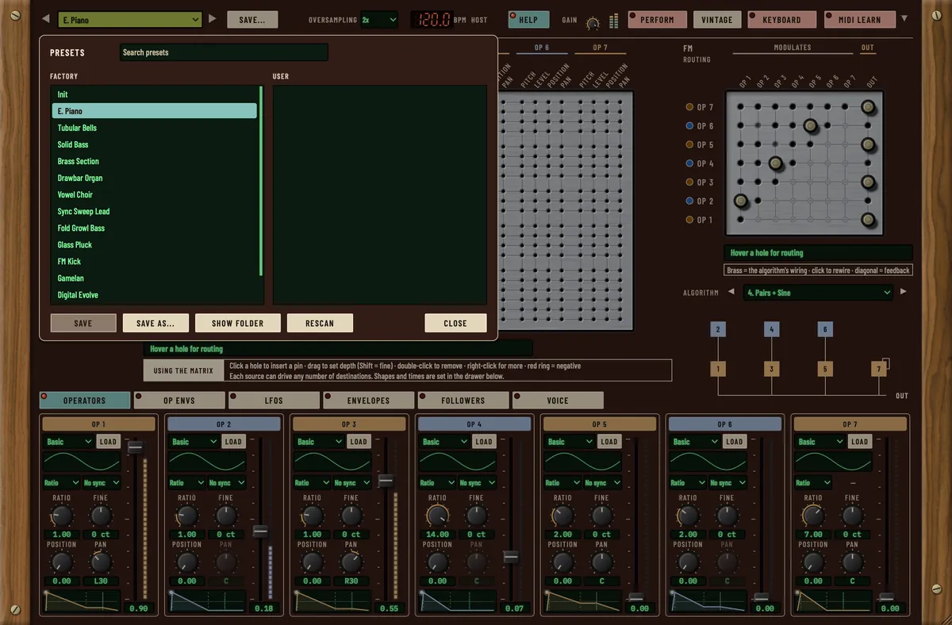Open OP 6 Ratio mode dropdown
Viewport: 952px width, 625px height.
(x=688, y=482)
